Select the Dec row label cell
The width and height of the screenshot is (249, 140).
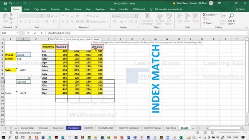pyautogui.click(x=48, y=93)
